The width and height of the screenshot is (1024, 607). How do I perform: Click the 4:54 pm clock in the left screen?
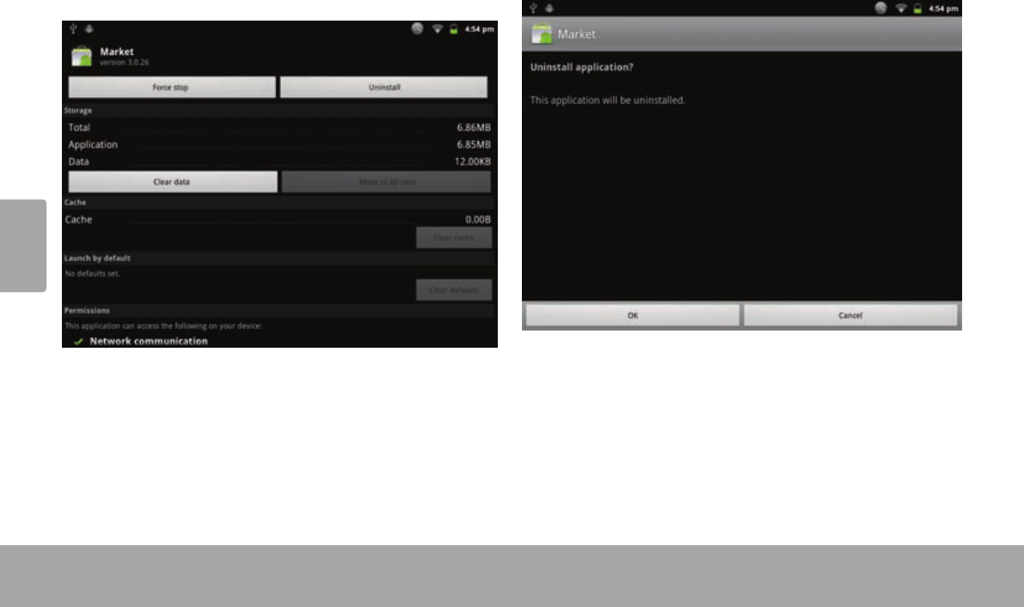click(x=480, y=29)
